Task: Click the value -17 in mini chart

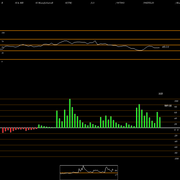Action: click(116, 175)
